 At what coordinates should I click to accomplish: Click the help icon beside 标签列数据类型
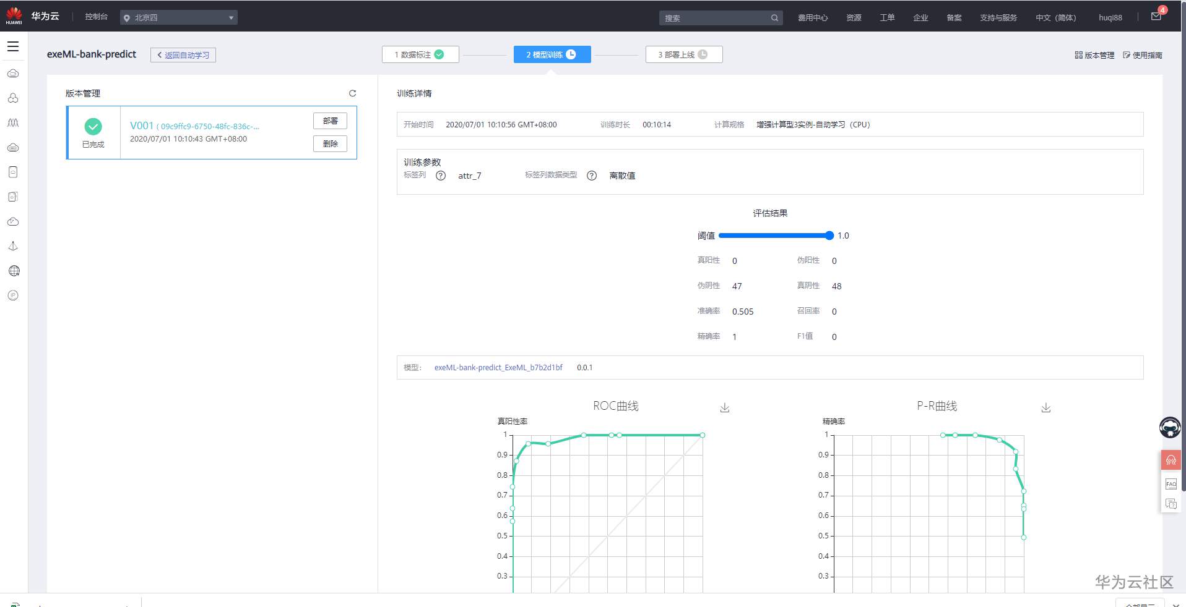click(592, 176)
